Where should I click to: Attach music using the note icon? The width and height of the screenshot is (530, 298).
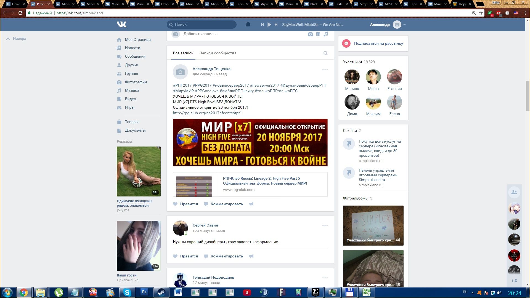coord(326,34)
